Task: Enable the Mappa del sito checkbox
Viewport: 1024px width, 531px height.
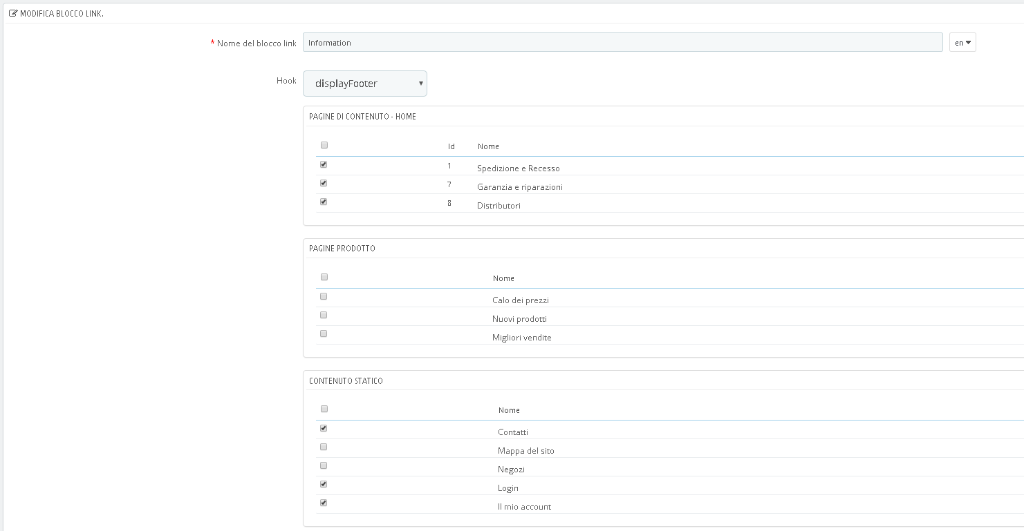Action: 324,447
